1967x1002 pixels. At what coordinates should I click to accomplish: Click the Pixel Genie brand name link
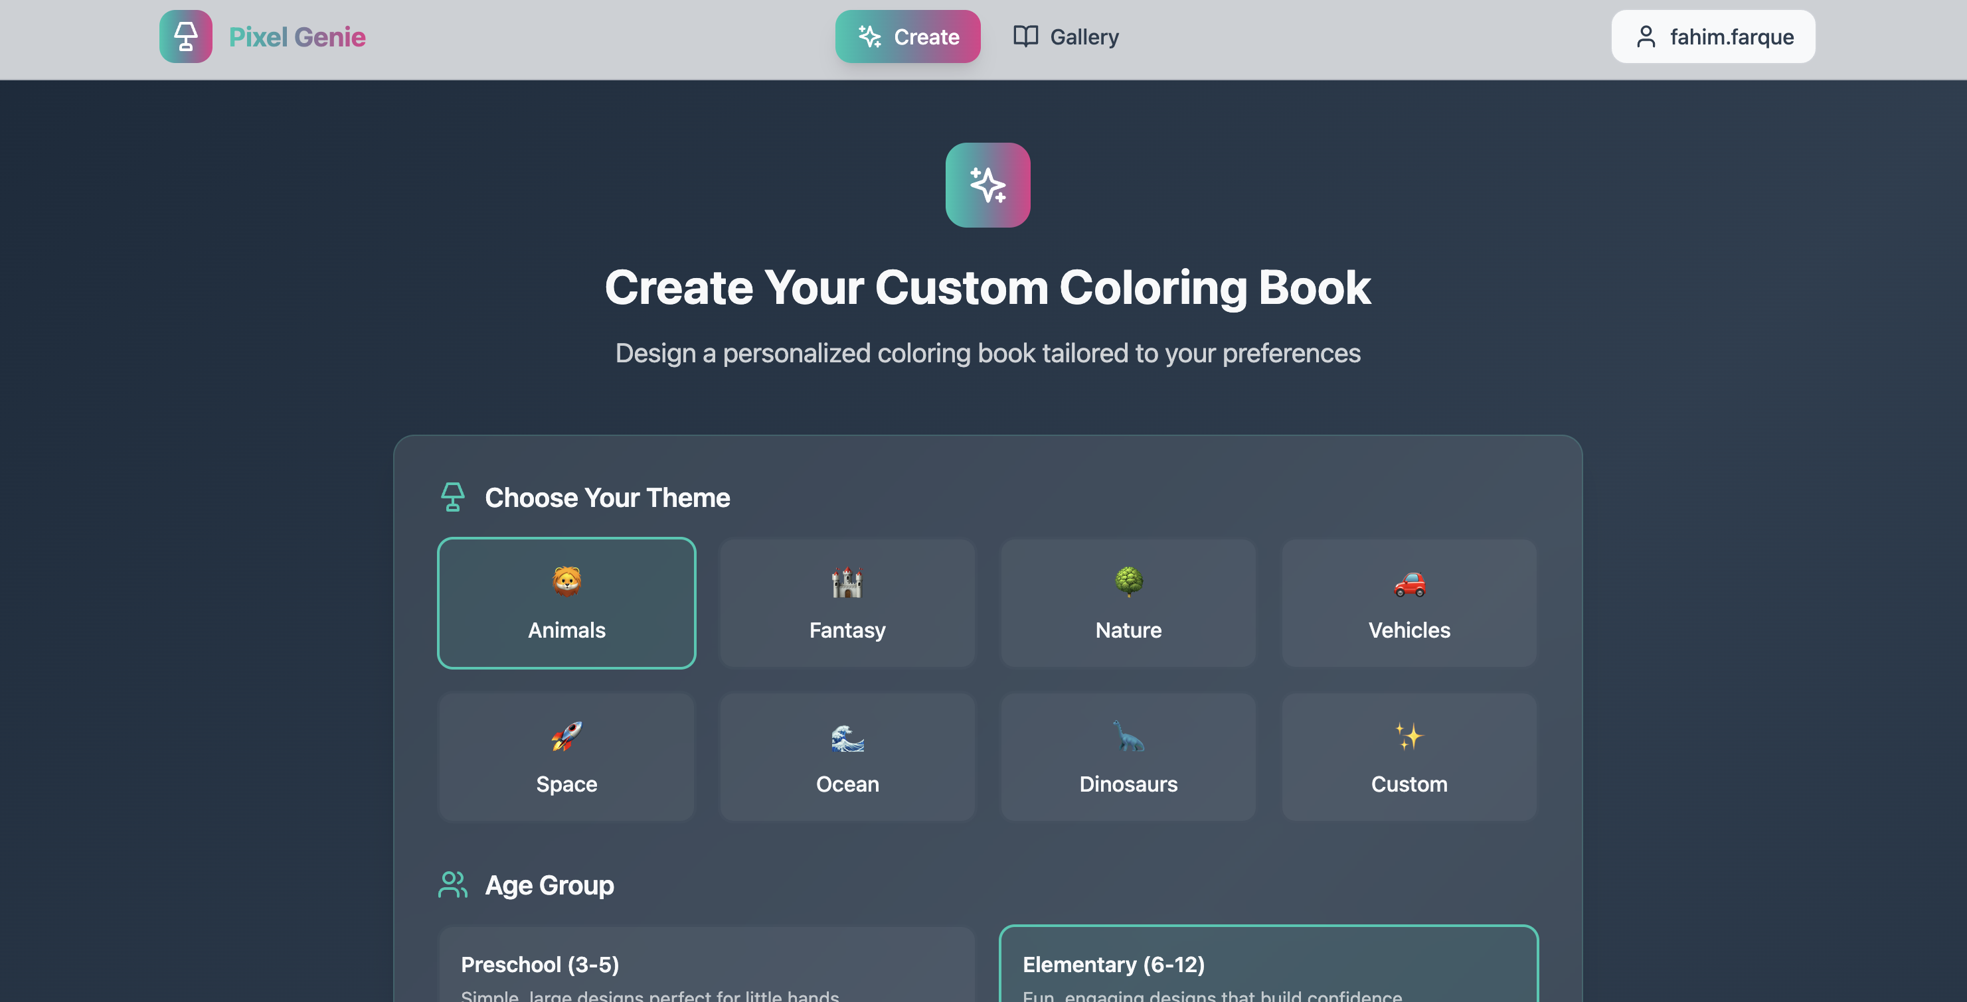(297, 36)
